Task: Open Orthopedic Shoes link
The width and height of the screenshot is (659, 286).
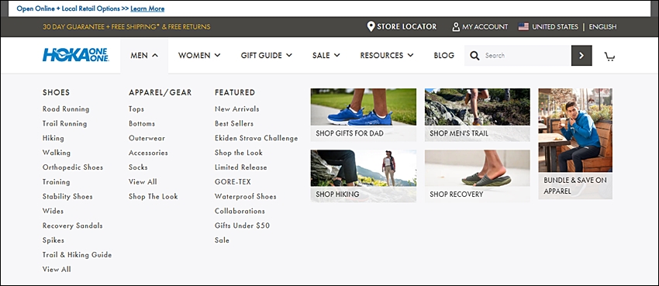Action: [x=73, y=167]
